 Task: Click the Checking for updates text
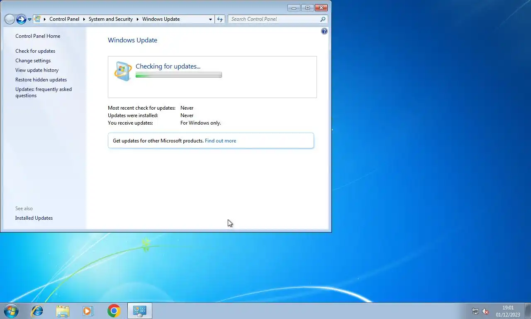click(168, 66)
